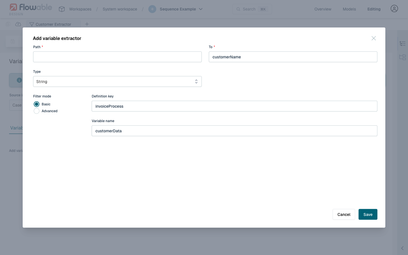Select the Advanced filter mode

pos(37,111)
